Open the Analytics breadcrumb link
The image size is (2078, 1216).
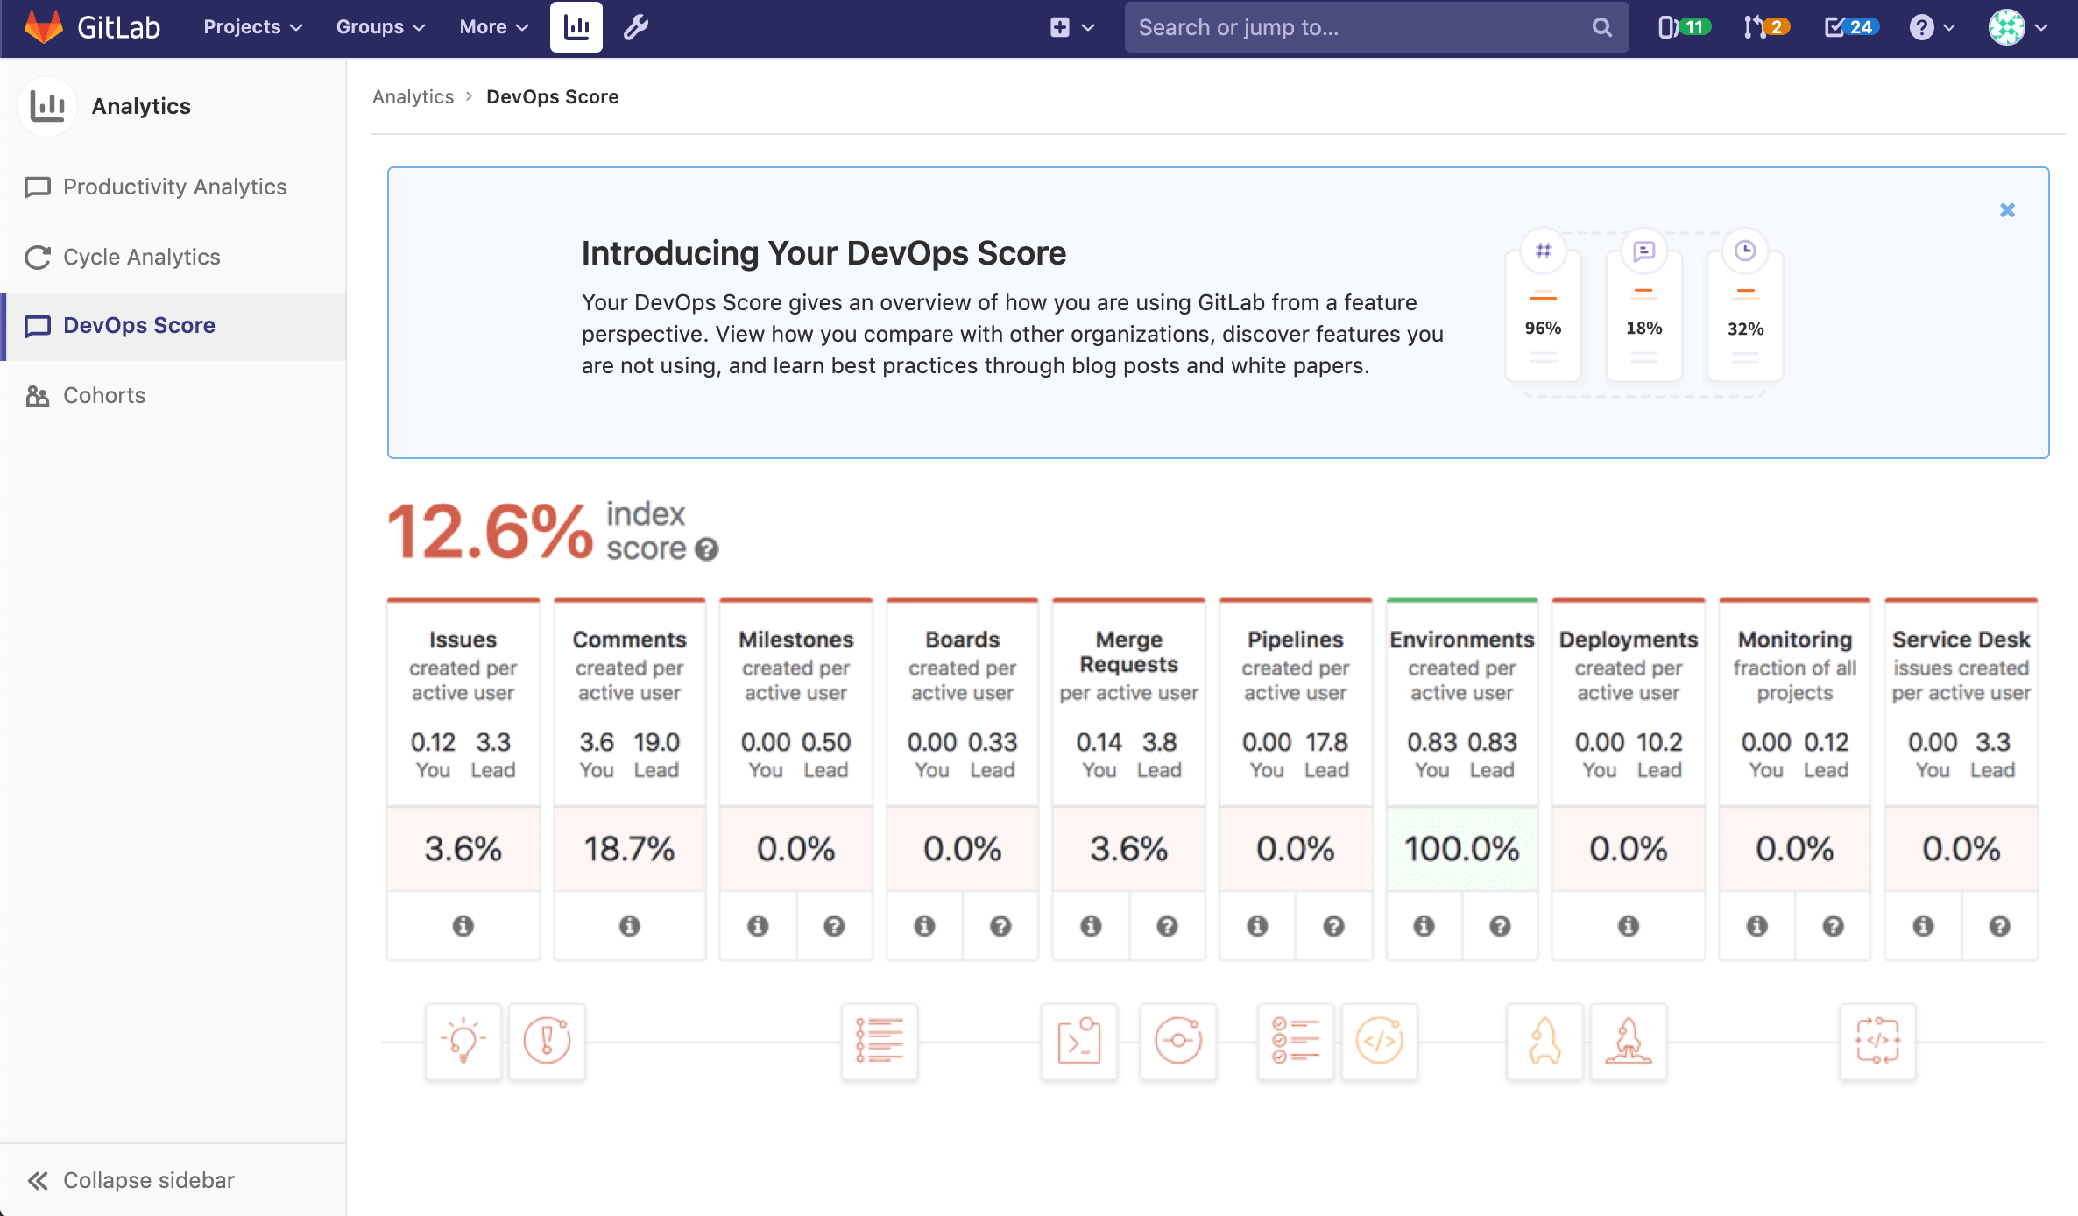413,96
